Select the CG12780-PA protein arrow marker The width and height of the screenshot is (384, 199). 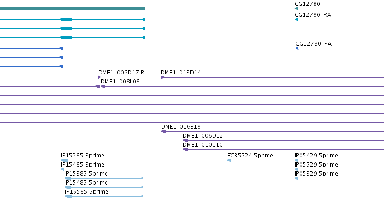297,48
